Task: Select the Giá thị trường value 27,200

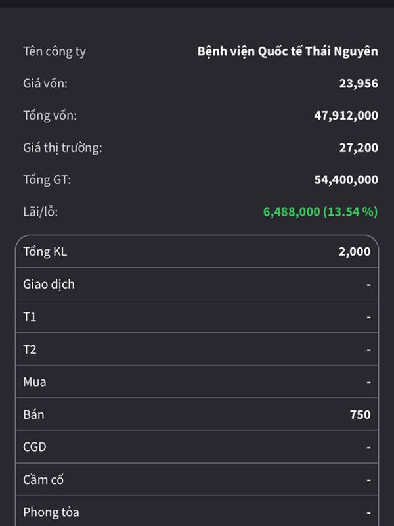Action: tap(359, 147)
